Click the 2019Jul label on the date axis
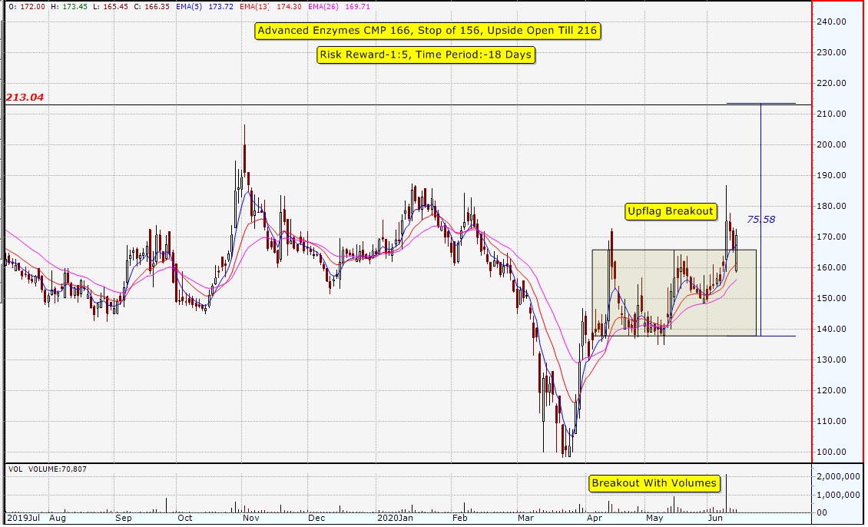 tap(23, 519)
